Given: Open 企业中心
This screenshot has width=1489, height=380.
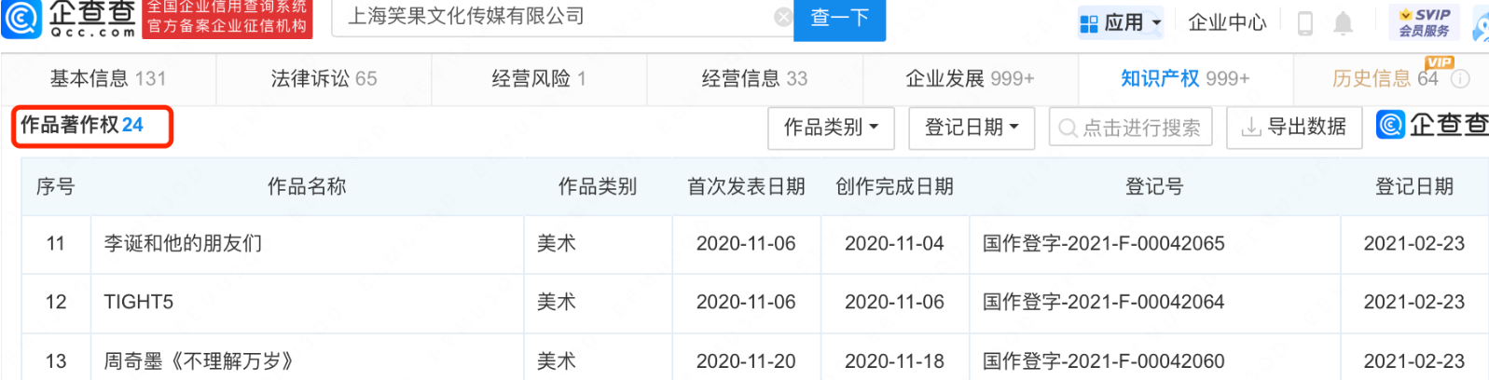Looking at the screenshot, I should [x=1227, y=22].
